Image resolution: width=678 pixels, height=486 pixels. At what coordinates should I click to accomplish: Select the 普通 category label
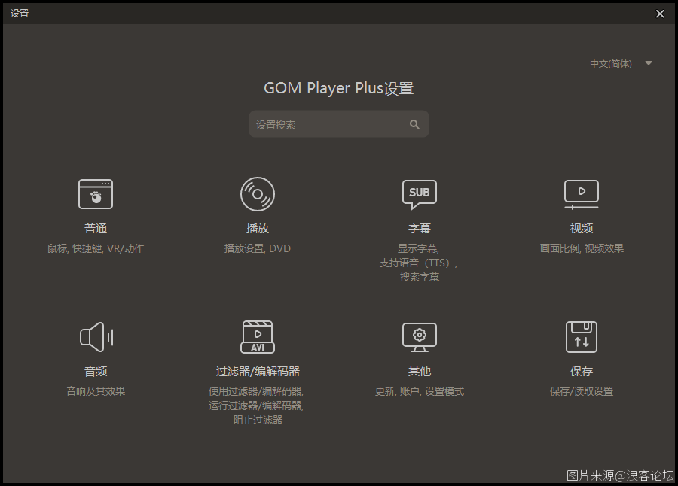tap(96, 228)
